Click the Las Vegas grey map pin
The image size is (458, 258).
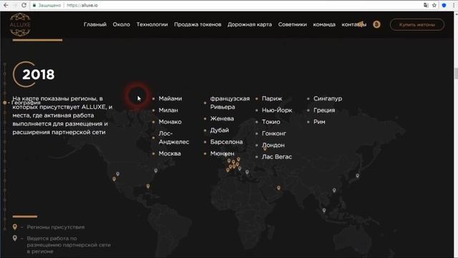[x=117, y=174]
